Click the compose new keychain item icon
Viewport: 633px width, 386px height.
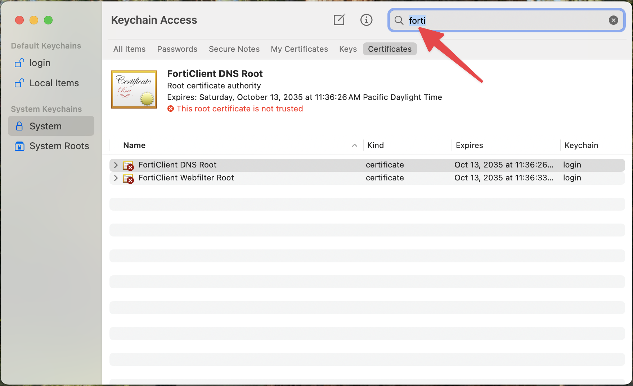[x=339, y=20]
